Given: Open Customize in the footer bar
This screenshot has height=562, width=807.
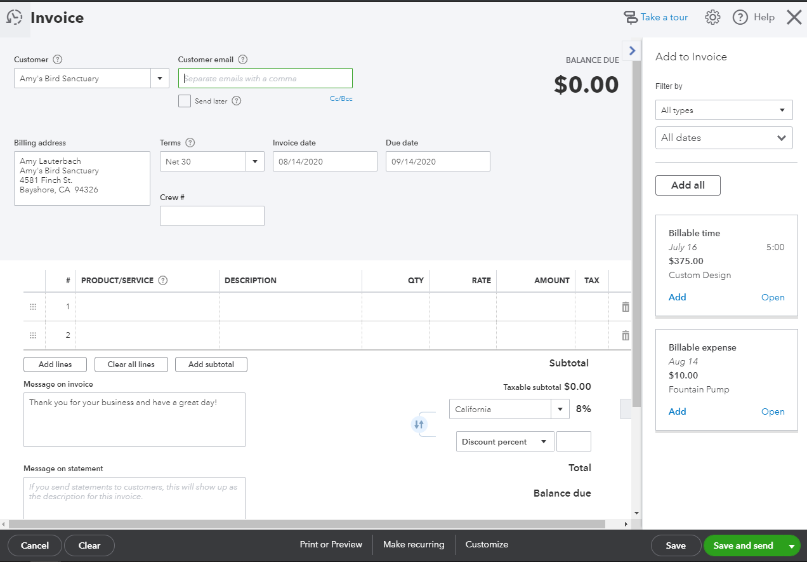Looking at the screenshot, I should click(487, 544).
